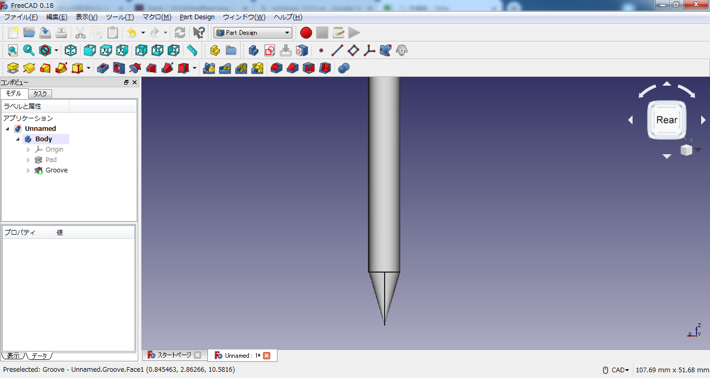710x378 pixels.
Task: Open the Part Design menu
Action: (x=197, y=17)
